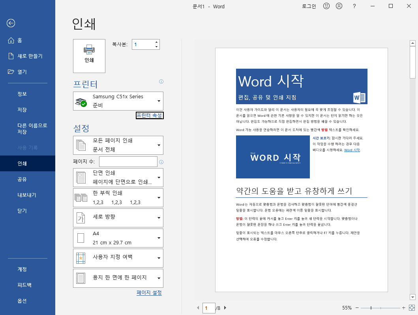Click the preview scrollbar down arrow
Viewport: 418px width, 315px height.
coord(412,297)
